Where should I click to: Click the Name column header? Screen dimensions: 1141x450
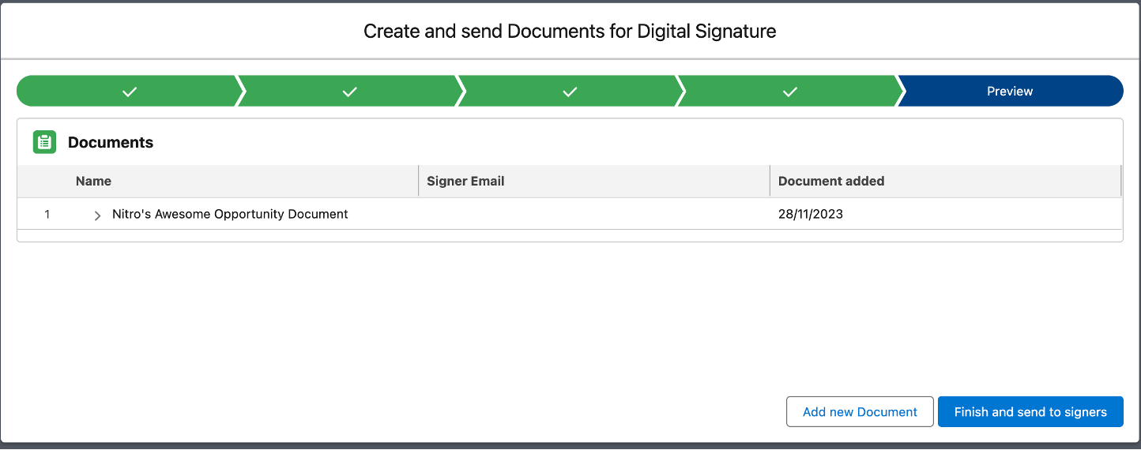point(93,181)
